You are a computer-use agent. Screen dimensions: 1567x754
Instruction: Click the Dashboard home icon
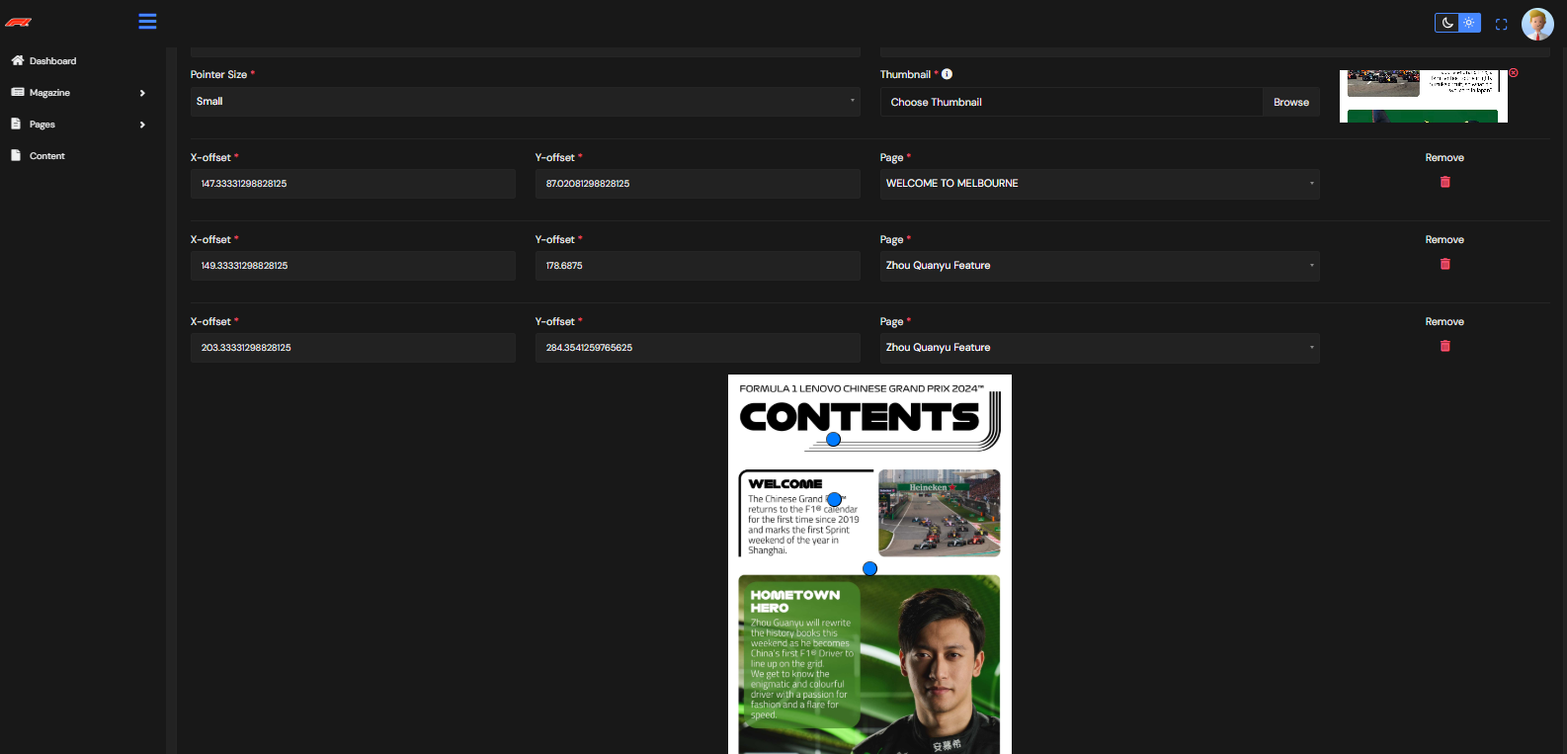[x=17, y=60]
